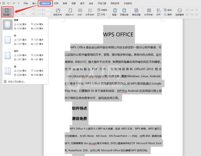Select the 适中 moderate margin preset (1.91)
The height and width of the screenshot is (156, 201).
(x=25, y=55)
